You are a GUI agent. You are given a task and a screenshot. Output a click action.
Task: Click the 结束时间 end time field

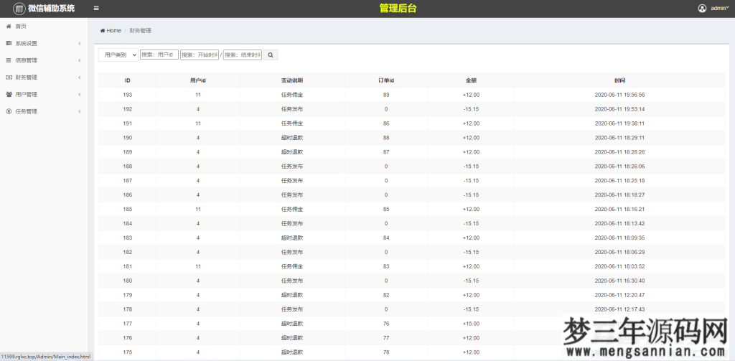[x=242, y=55]
